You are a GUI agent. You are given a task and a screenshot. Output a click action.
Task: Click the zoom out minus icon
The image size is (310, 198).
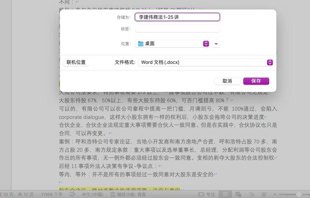275,194
